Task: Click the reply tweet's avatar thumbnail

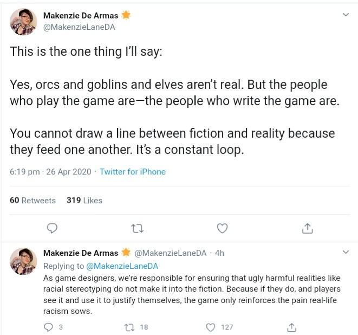Action: [23, 261]
